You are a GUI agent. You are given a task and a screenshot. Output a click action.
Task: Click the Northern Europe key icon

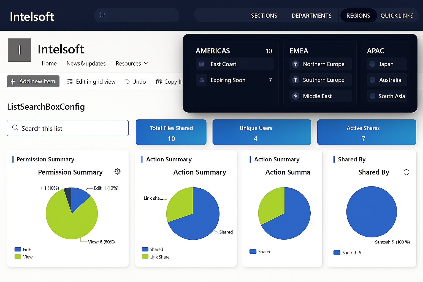[x=295, y=64]
